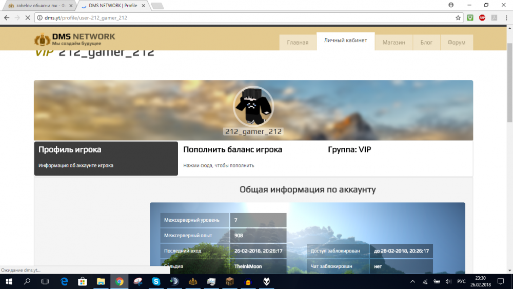Open Task View on the taskbar

[45, 281]
